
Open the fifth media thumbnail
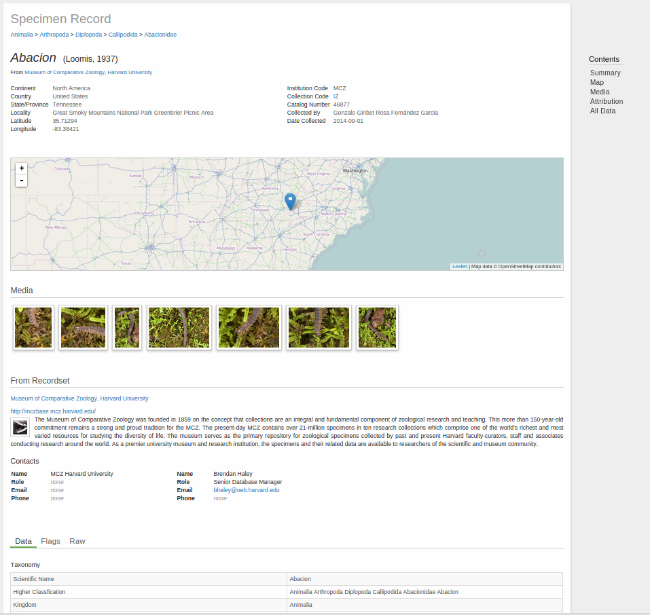[249, 327]
